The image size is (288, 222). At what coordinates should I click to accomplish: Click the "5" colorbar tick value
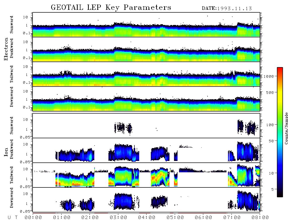pyautogui.click(x=272, y=189)
